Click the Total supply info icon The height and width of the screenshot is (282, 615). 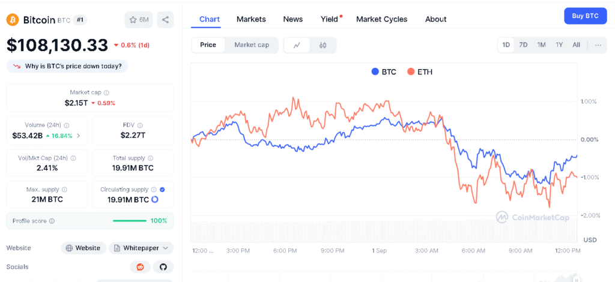151,158
